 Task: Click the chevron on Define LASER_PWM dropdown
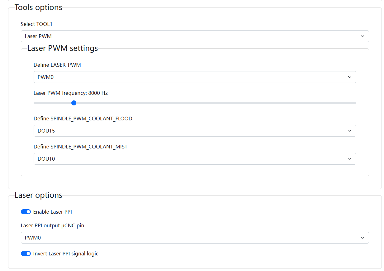tap(350, 77)
